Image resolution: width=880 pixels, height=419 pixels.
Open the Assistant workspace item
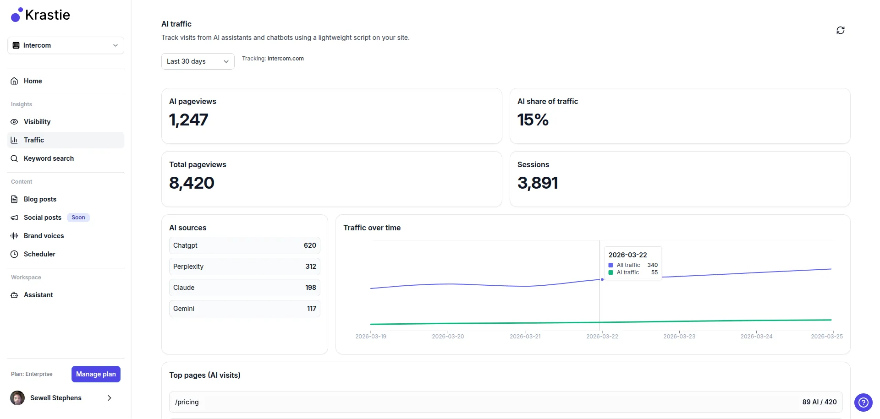[66, 295]
